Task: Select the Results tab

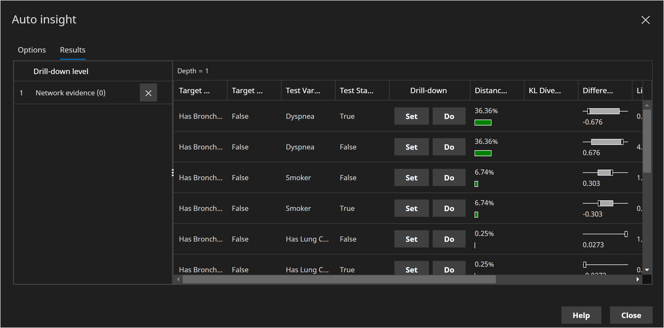Action: coord(73,50)
